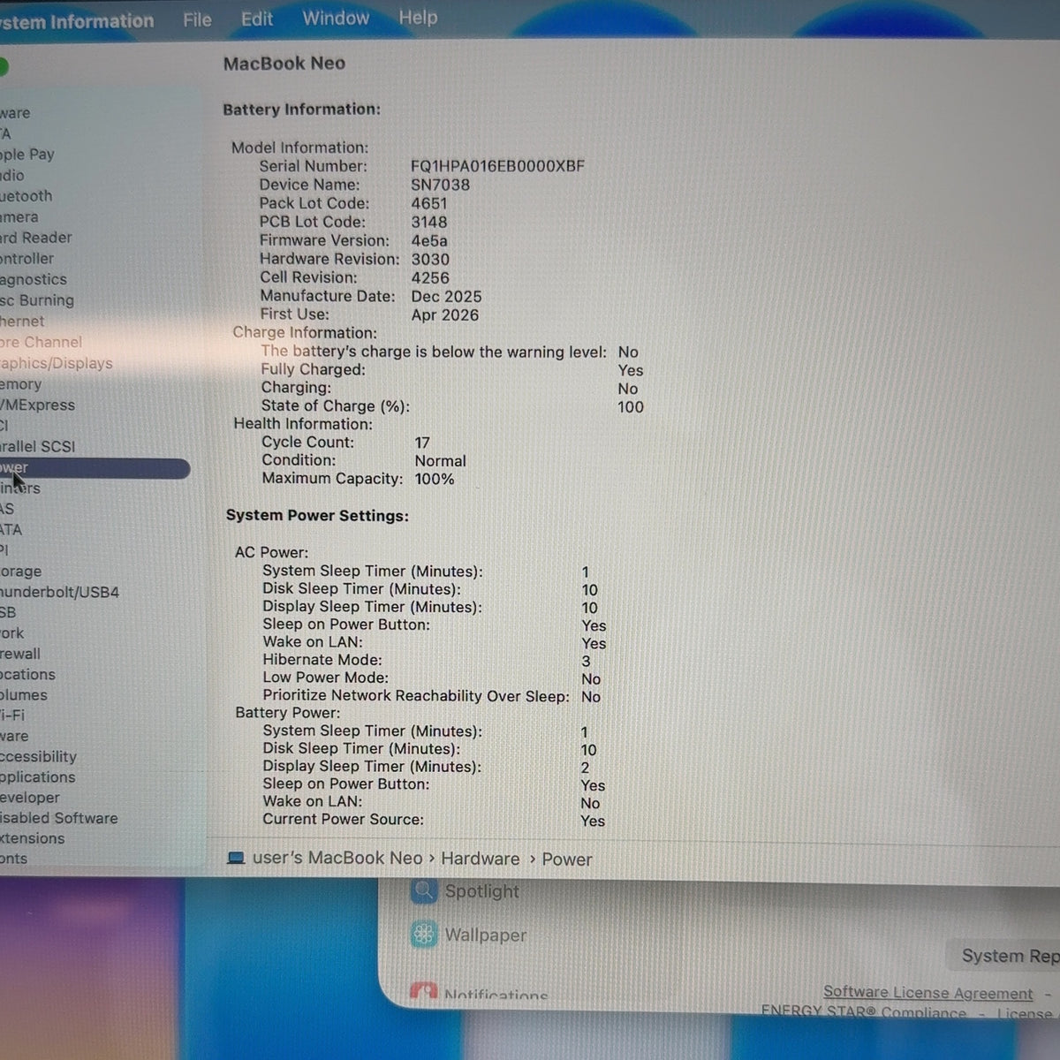The width and height of the screenshot is (1060, 1060).
Task: Open the System Information app menu
Action: point(77,21)
